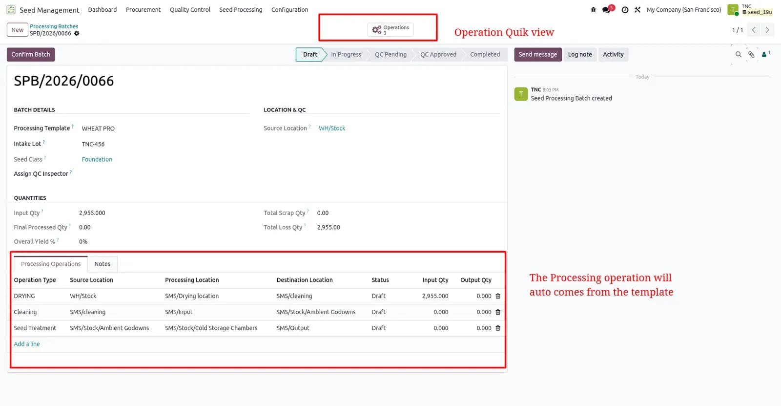The height and width of the screenshot is (406, 781).
Task: Open the Seed Processing menu
Action: 241,10
